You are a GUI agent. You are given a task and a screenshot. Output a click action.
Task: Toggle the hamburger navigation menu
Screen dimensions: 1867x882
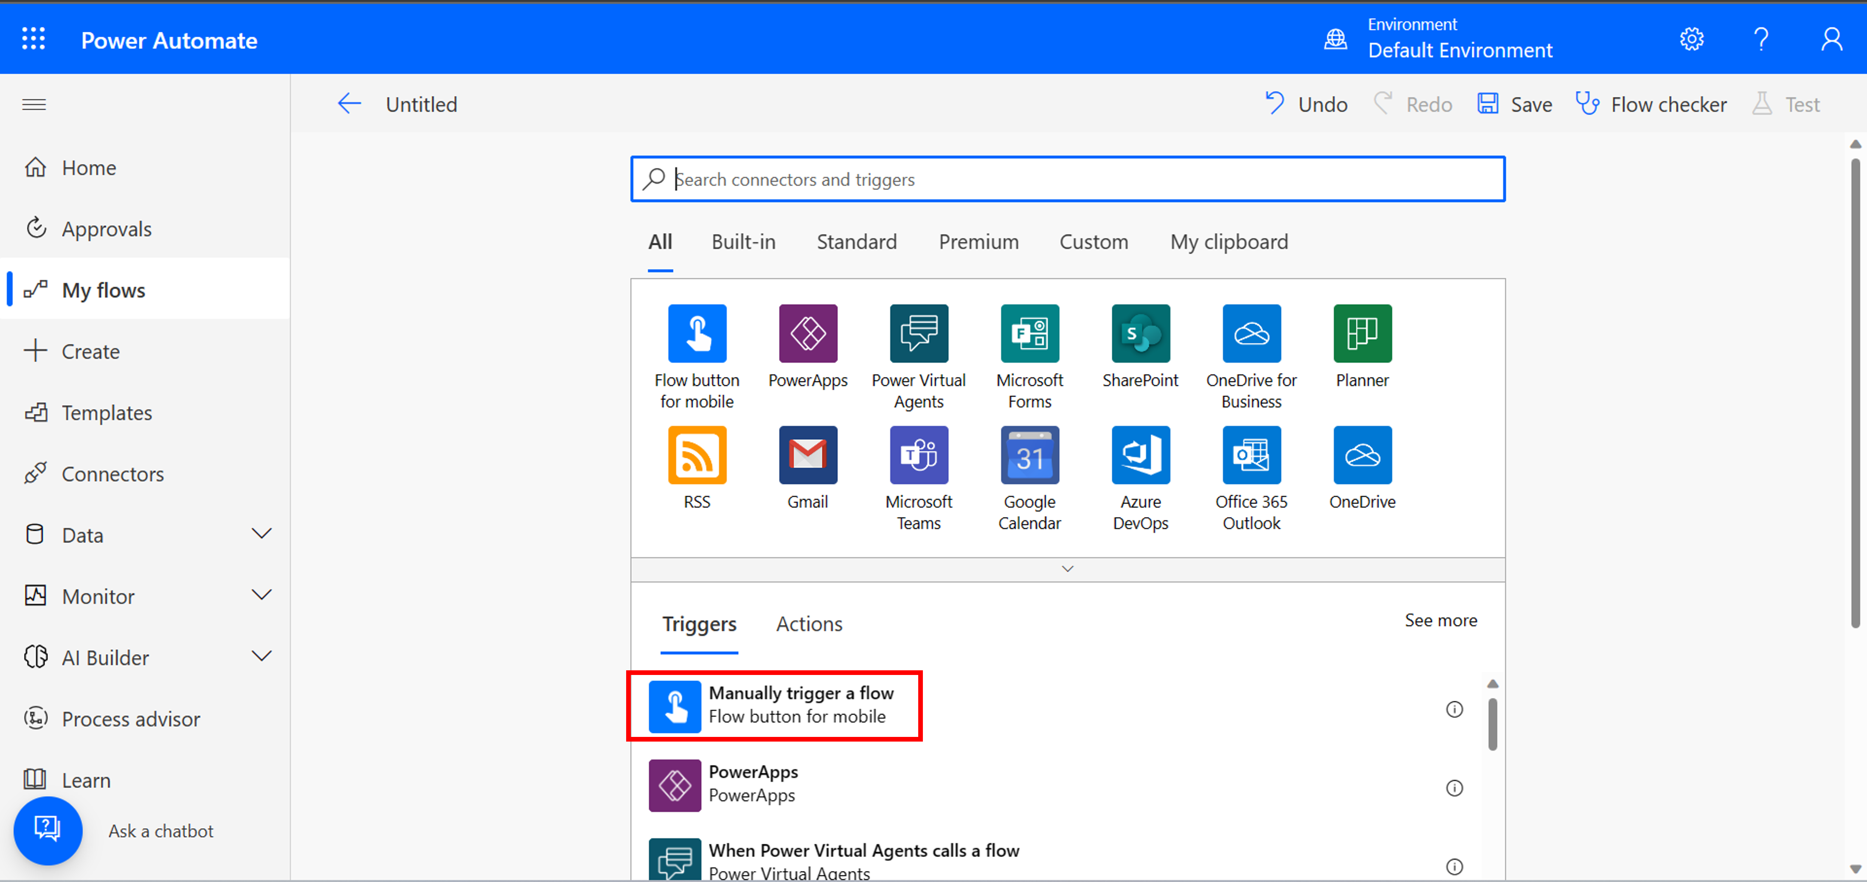34,104
